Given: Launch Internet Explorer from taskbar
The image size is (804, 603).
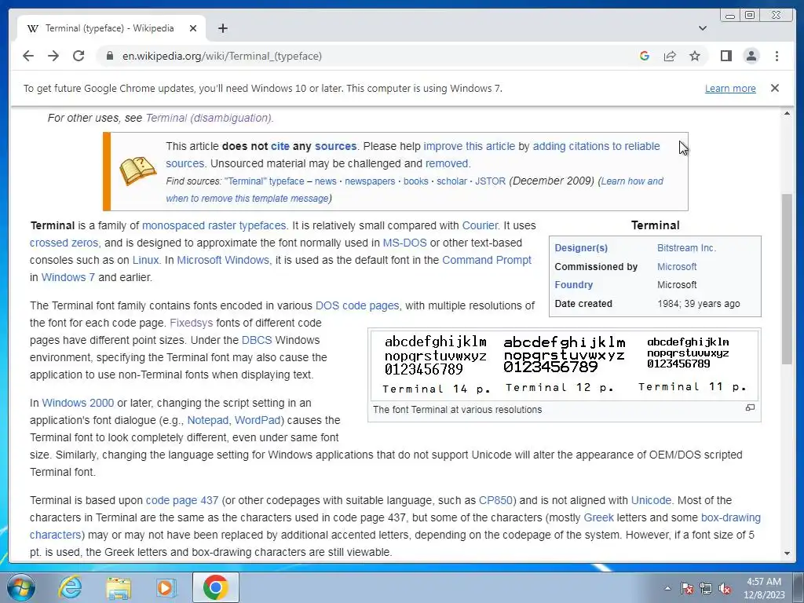Looking at the screenshot, I should (70, 587).
